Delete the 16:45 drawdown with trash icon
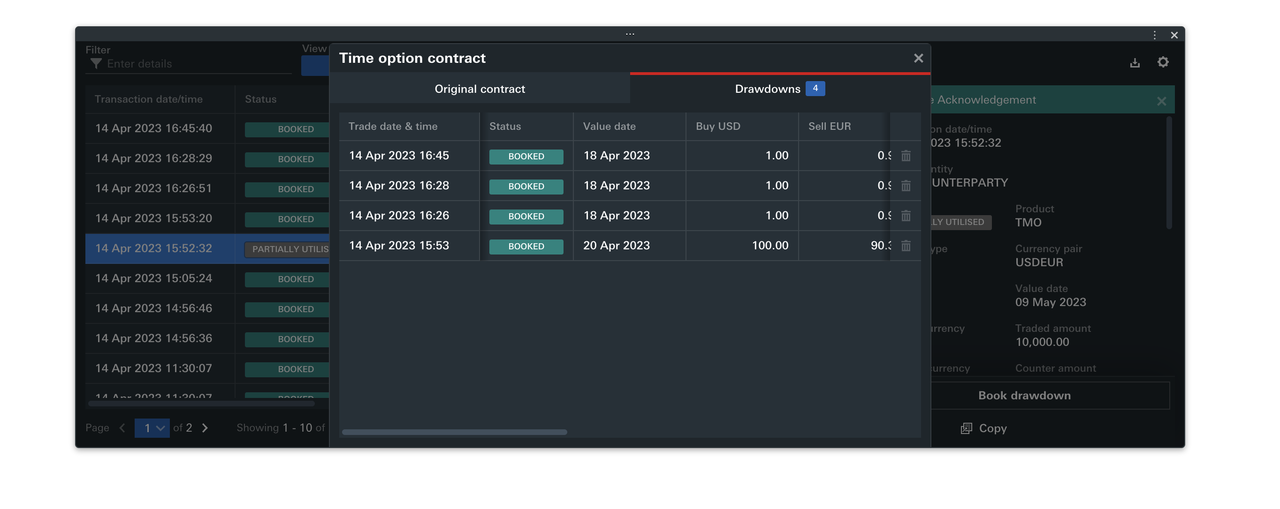 coord(906,156)
